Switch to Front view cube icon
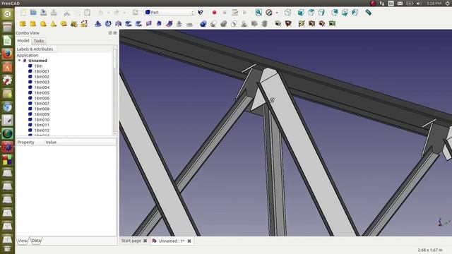Viewport: 452px width, 254px height. [301, 13]
